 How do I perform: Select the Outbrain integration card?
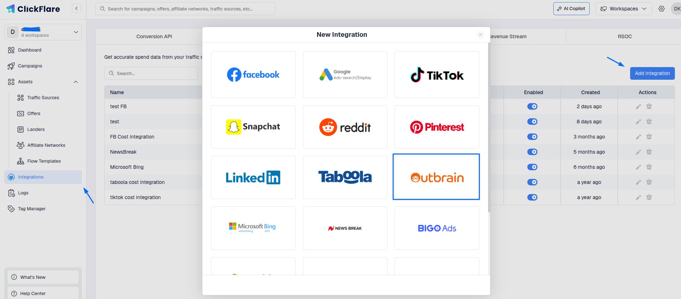pos(436,177)
